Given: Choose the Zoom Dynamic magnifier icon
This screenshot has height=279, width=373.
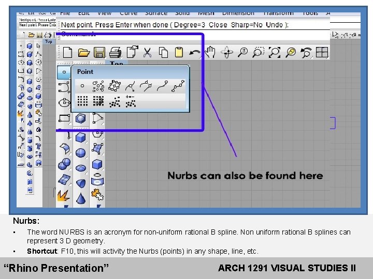Looking at the screenshot, I should click(x=242, y=52).
